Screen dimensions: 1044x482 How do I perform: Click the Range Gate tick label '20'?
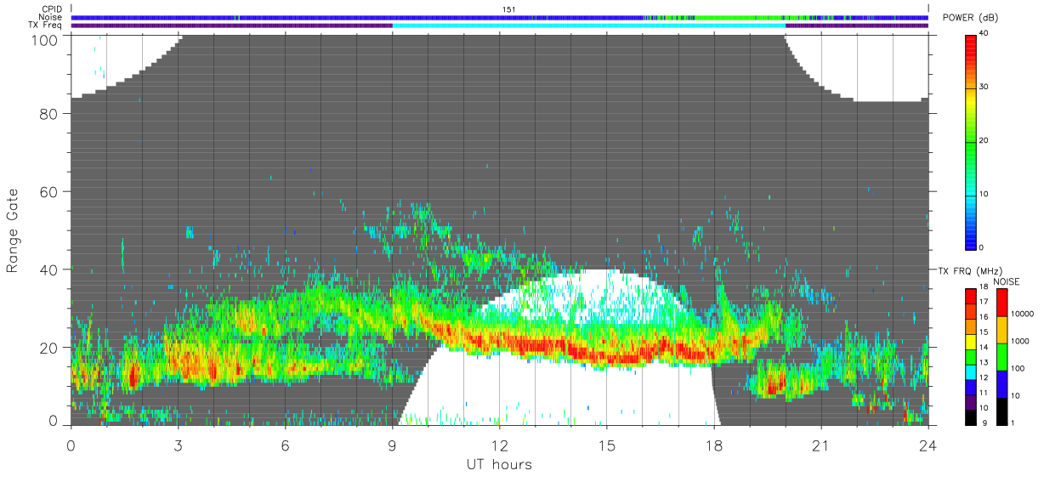49,349
